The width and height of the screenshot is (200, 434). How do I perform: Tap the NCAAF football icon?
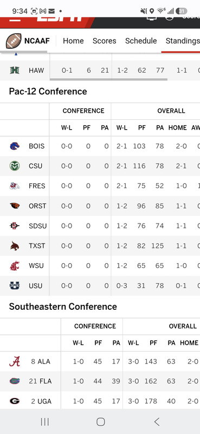pyautogui.click(x=14, y=41)
